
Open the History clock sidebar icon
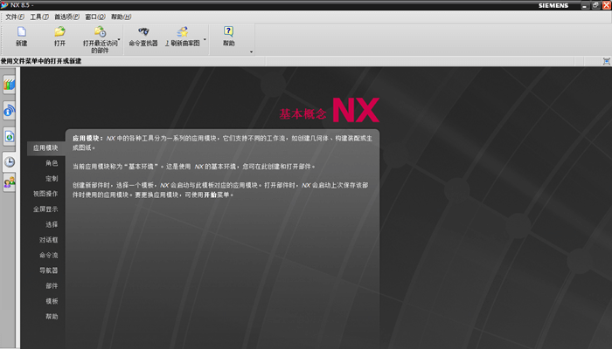pyautogui.click(x=10, y=161)
